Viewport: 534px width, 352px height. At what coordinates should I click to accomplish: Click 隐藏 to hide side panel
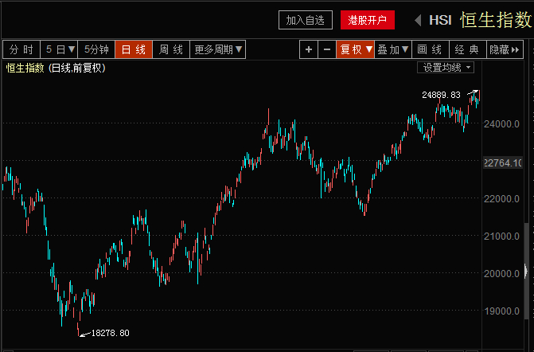click(x=505, y=49)
